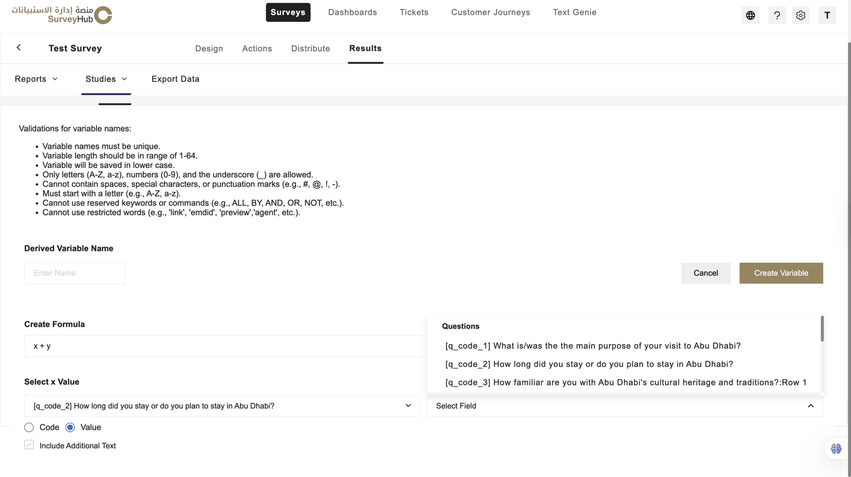Viewport: 851px width, 477px height.
Task: Open the brain assistant icon
Action: click(836, 449)
